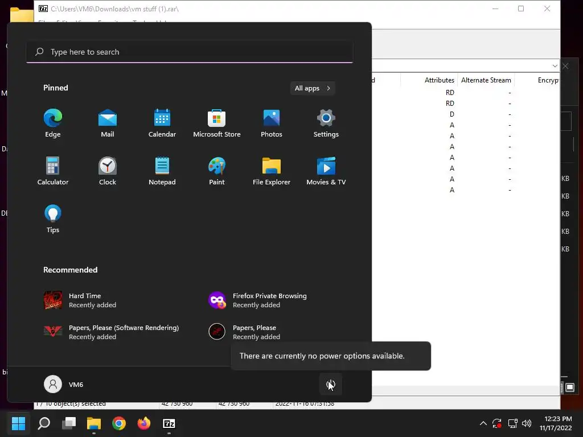Launch Firefox from the taskbar
The image size is (583, 437).
[144, 423]
